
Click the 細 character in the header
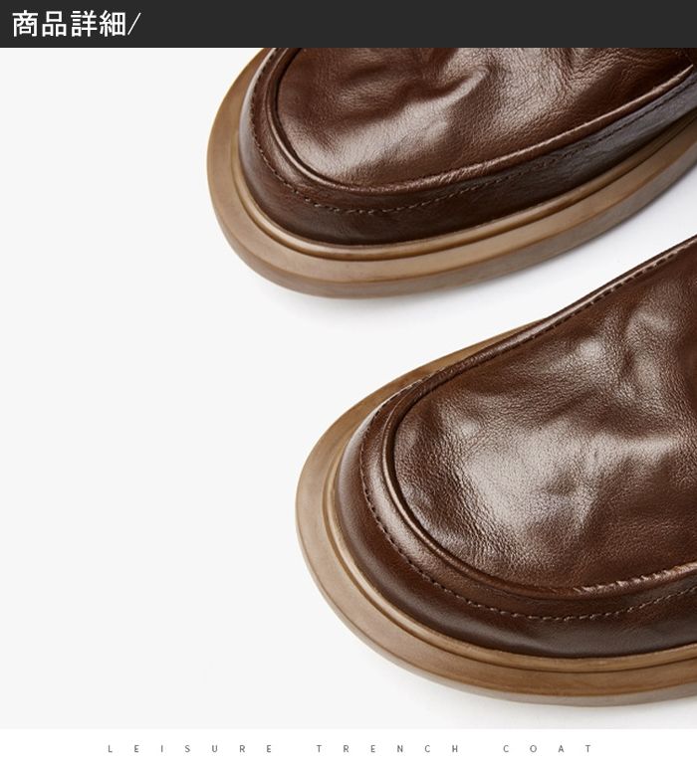point(113,24)
